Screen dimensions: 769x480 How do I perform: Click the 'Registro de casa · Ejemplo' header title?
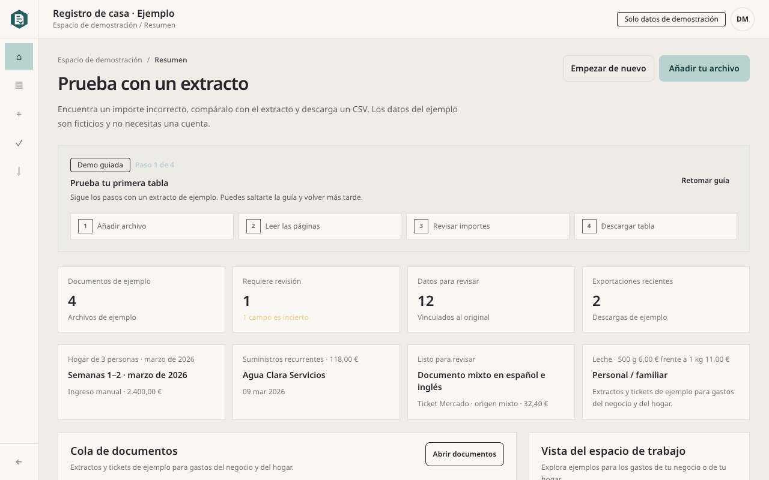(114, 13)
